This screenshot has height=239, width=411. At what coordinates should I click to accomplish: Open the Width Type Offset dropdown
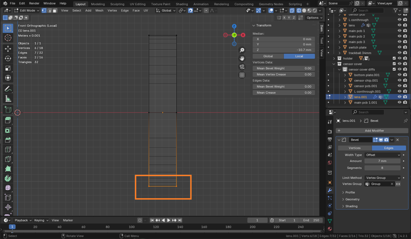tap(382, 155)
